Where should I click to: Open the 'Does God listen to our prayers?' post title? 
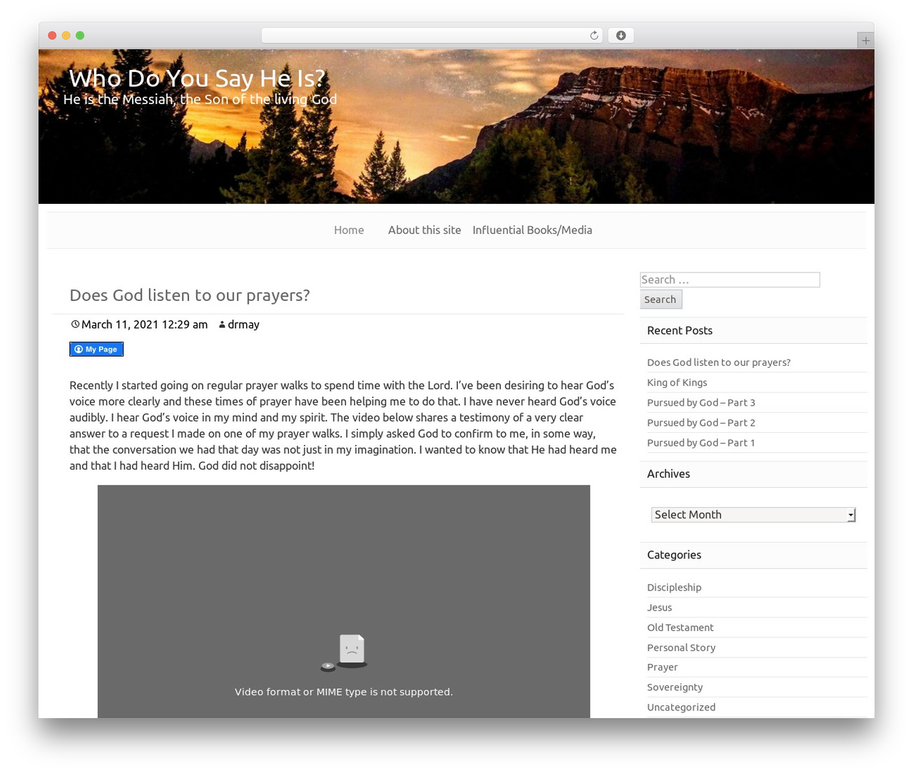190,295
